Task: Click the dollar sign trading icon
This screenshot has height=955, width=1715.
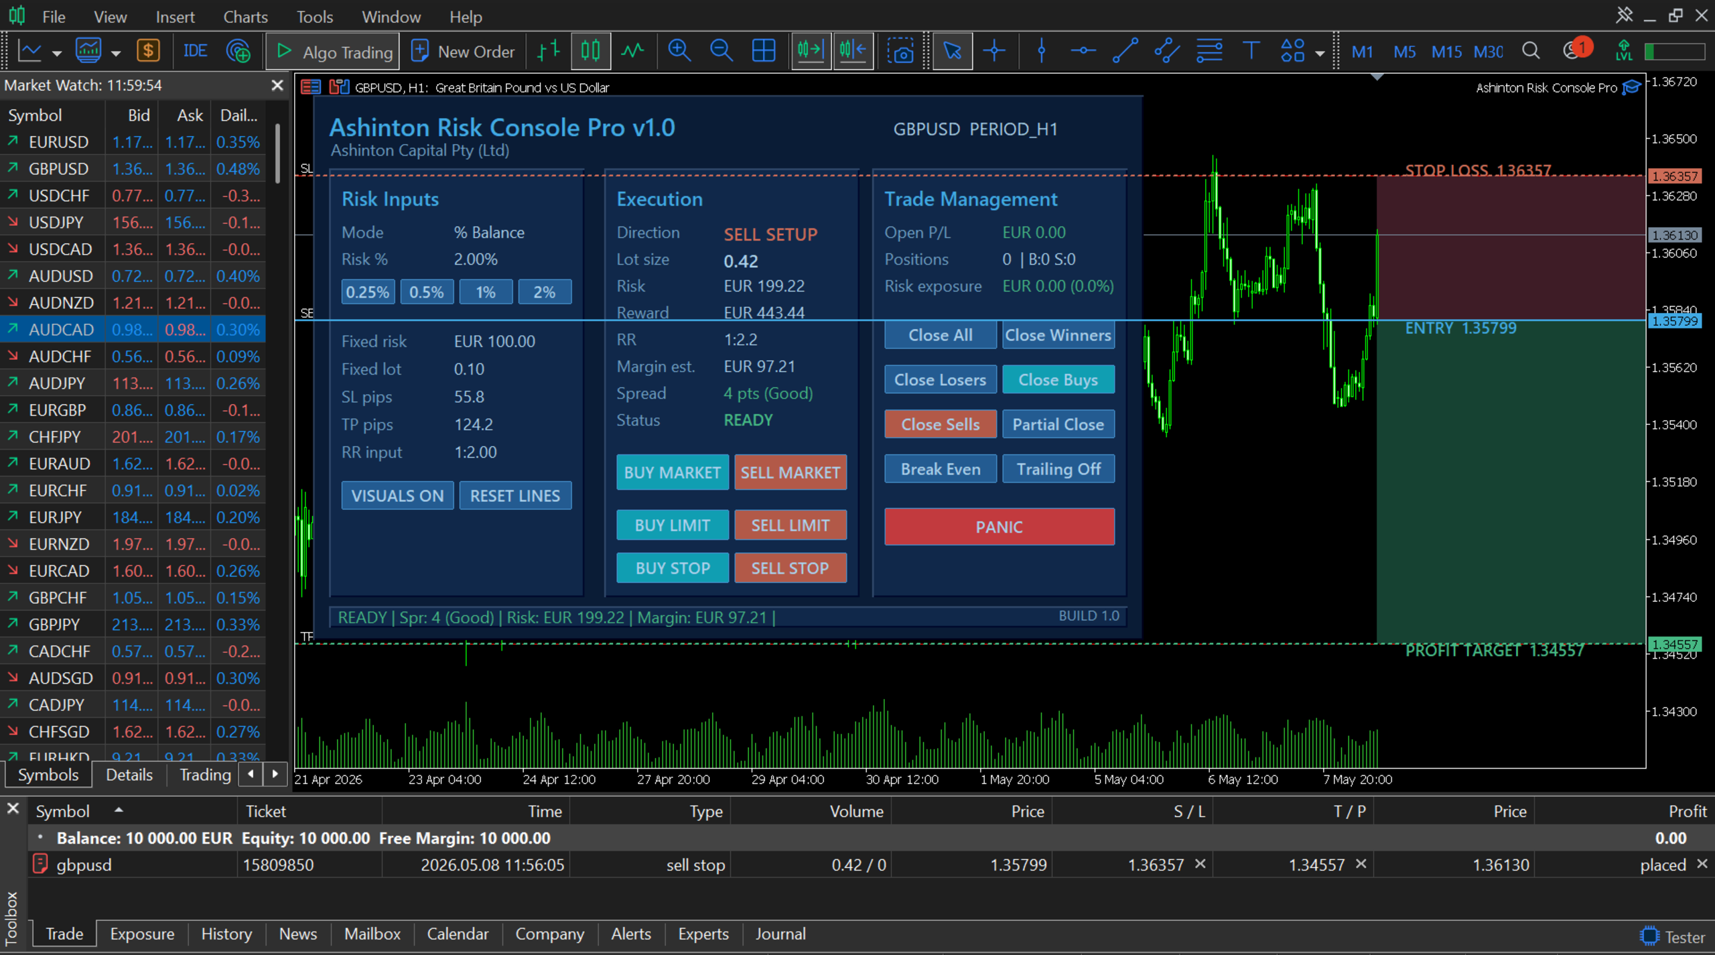Action: point(148,51)
